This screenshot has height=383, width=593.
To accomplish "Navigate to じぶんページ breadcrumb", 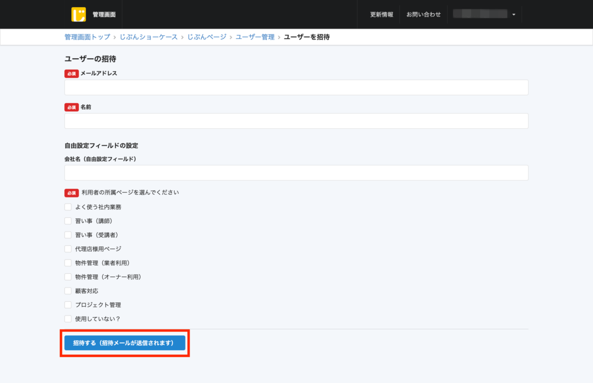I will pos(206,37).
